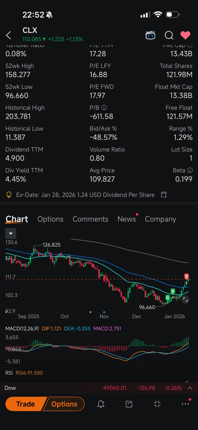
Task: Switch to the News tab
Action: click(x=127, y=219)
